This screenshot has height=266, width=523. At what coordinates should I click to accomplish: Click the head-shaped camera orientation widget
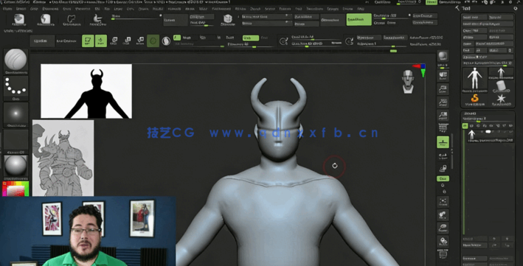tap(408, 82)
